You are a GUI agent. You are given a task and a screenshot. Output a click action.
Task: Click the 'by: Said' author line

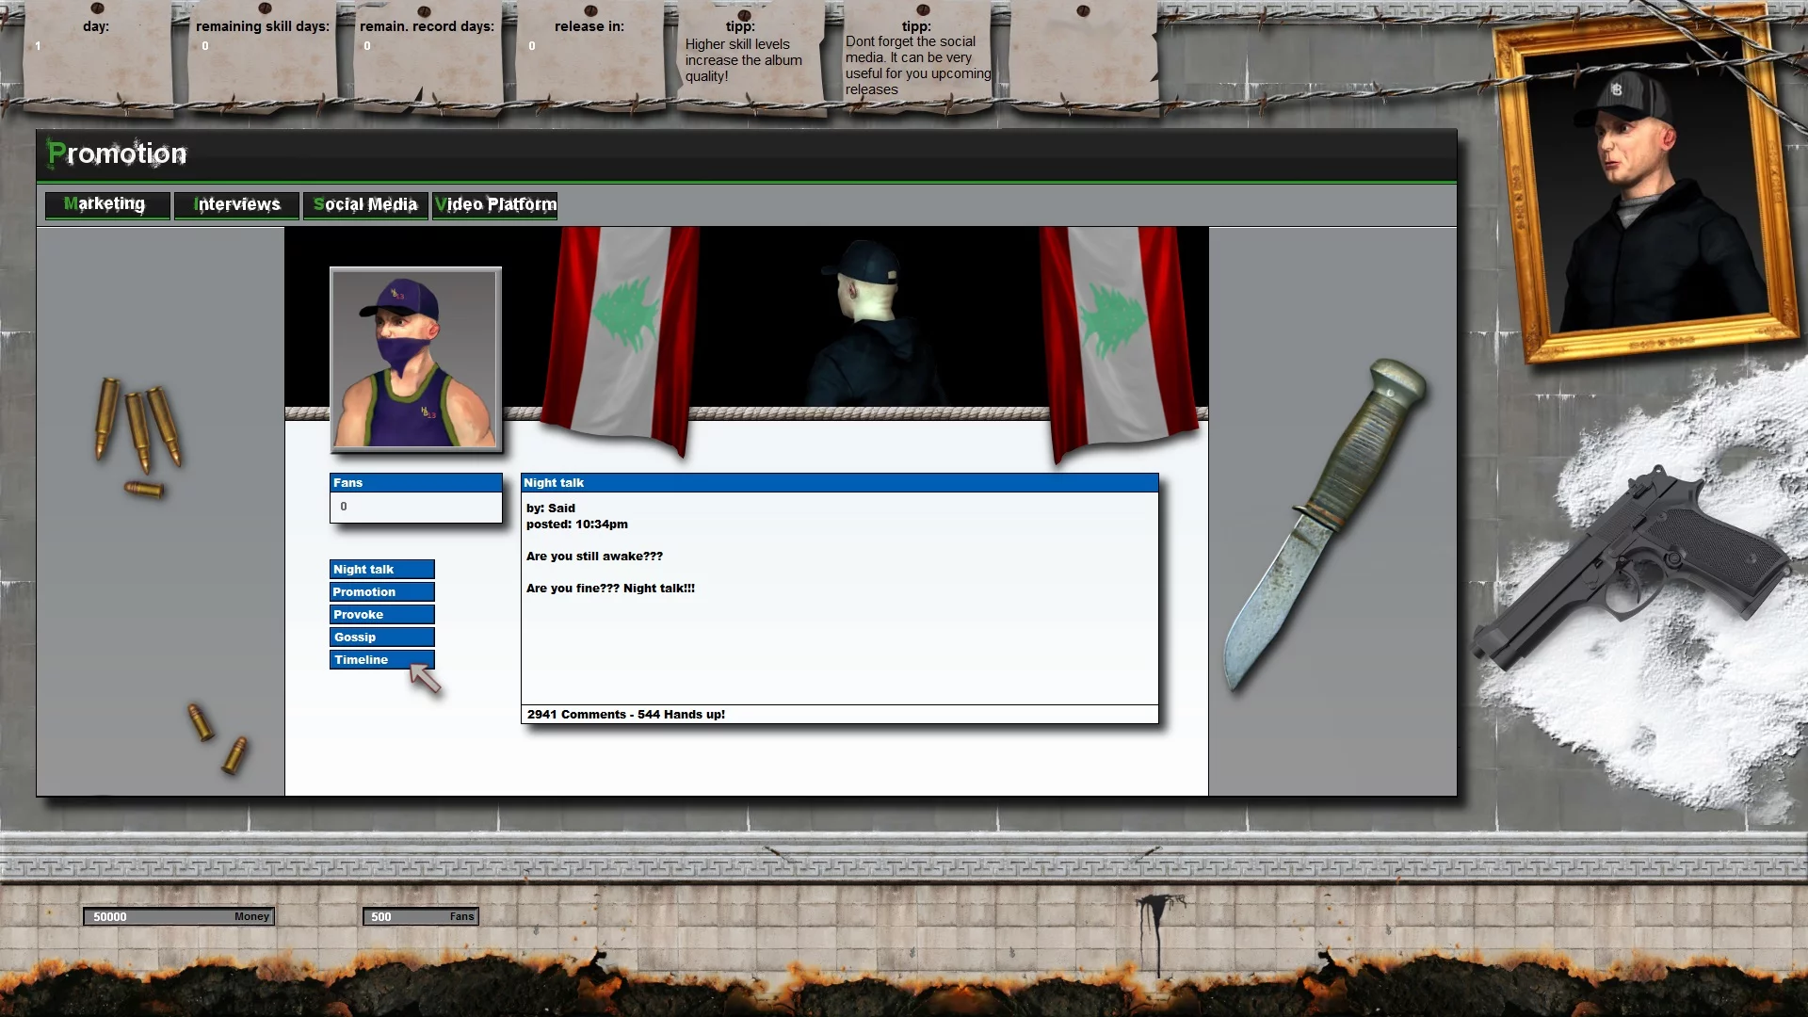click(551, 508)
